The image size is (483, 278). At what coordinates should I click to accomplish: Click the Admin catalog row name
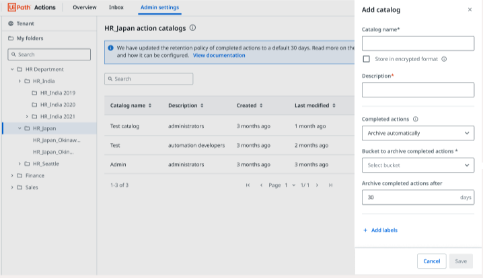point(118,165)
